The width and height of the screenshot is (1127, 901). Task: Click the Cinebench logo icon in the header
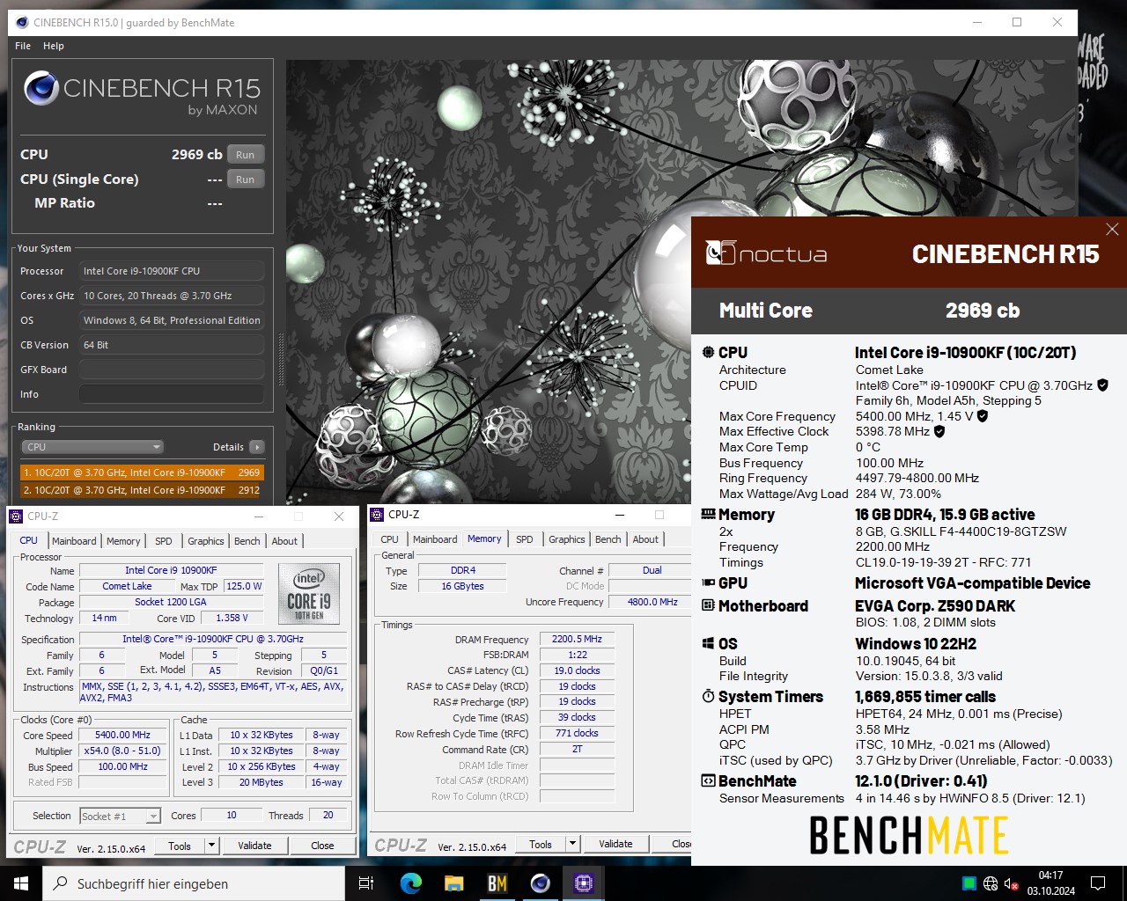[41, 89]
